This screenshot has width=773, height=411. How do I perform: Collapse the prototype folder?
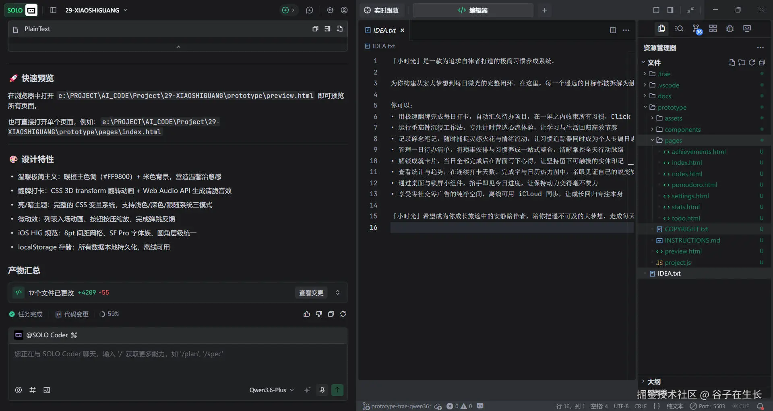[x=672, y=107]
